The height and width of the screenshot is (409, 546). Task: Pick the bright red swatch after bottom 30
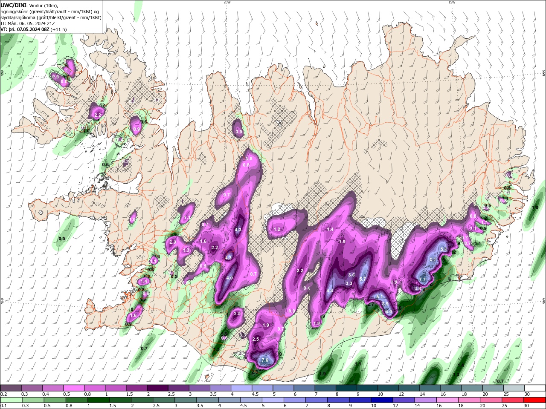pos(535,400)
